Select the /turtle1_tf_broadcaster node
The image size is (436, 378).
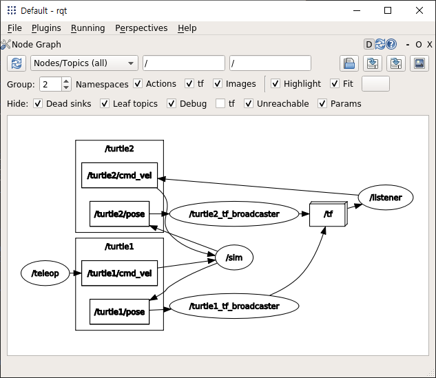pyautogui.click(x=234, y=306)
